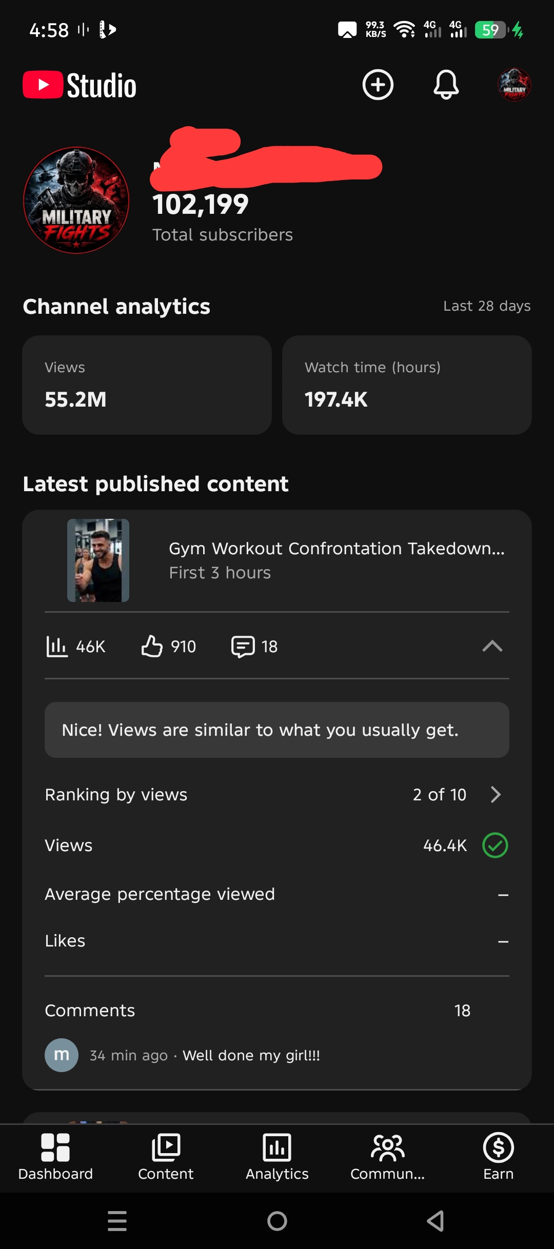
Task: Tap the thumbs-up likes count 910
Action: (168, 647)
